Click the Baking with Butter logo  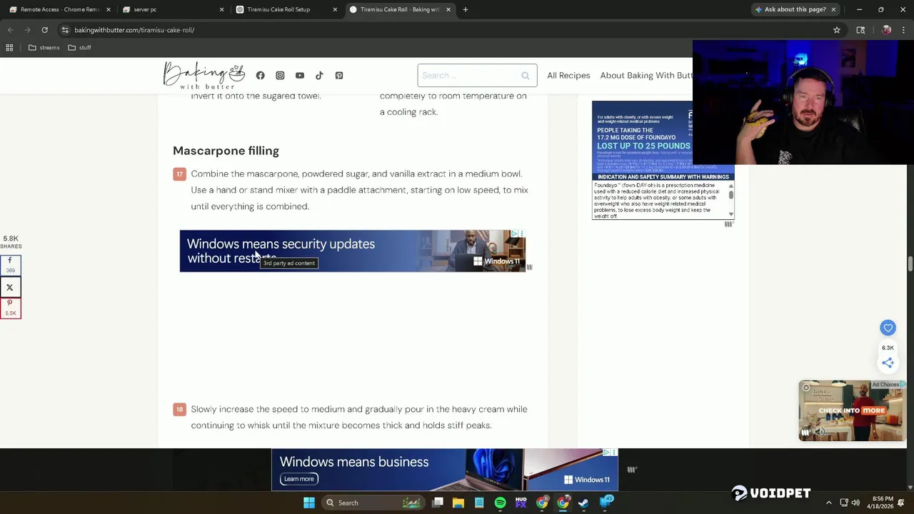pyautogui.click(x=204, y=75)
